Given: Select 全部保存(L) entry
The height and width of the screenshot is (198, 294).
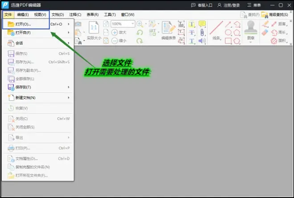Looking at the screenshot, I should [38, 78].
